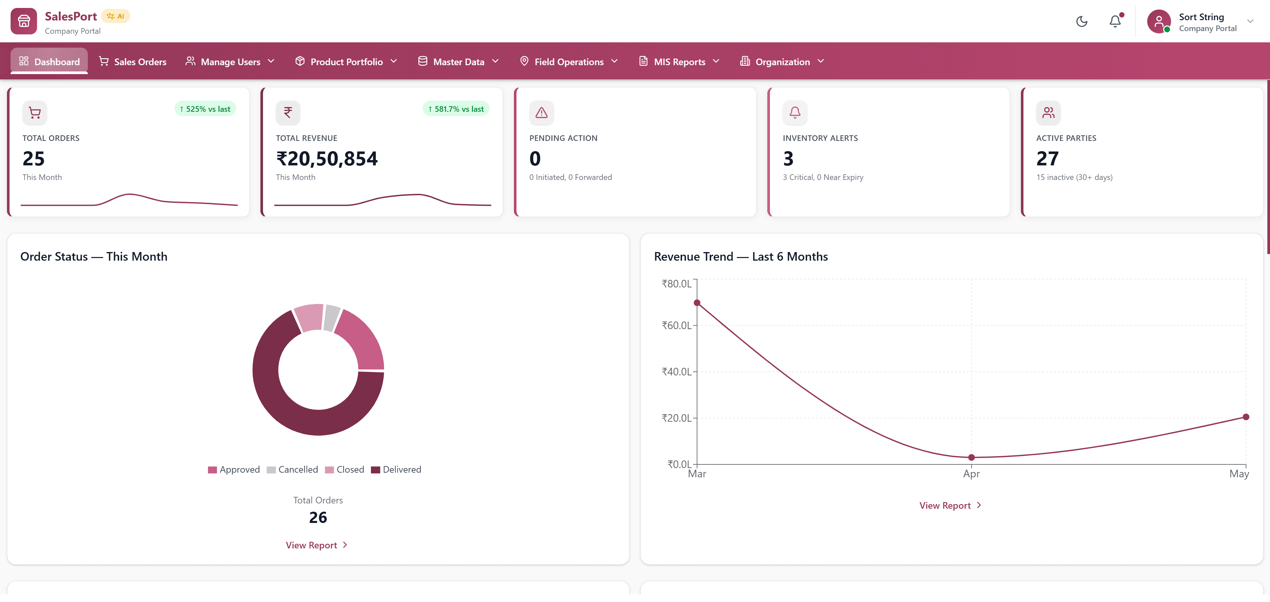Click the Sales Orders cart icon
This screenshot has width=1270, height=602.
[x=104, y=61]
